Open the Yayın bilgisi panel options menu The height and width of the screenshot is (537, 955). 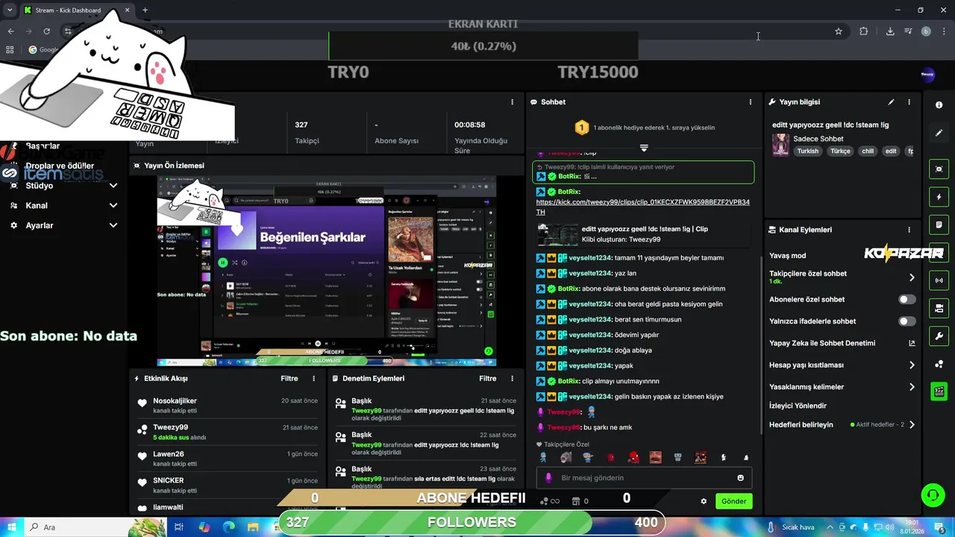coord(909,102)
